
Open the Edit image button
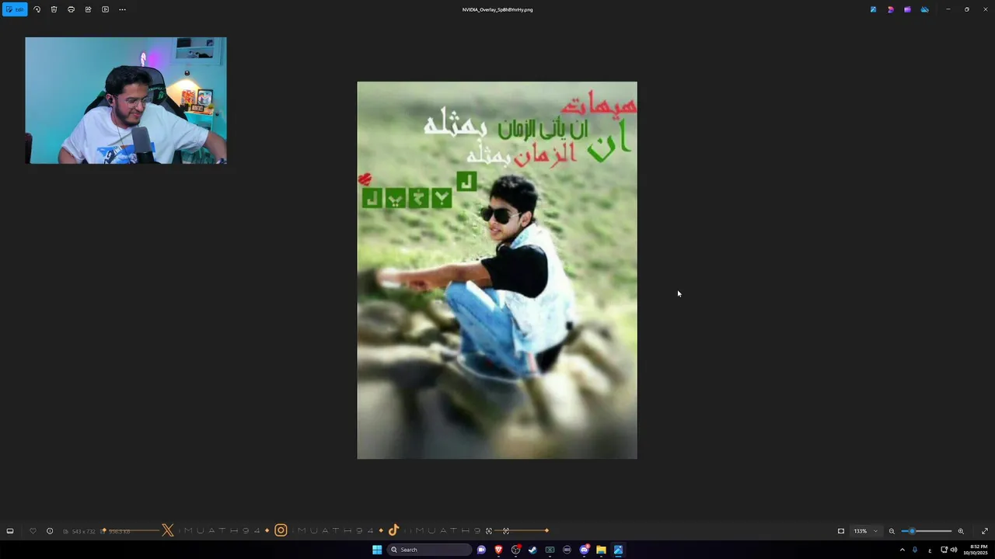(15, 9)
